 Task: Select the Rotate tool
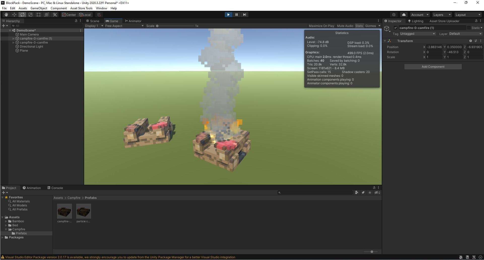(22, 14)
